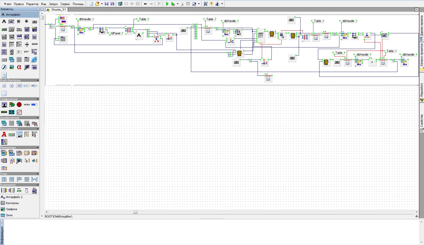The image size is (424, 245).
Task: Click the horizontal scrollbar thumb under canvas
Action: 135,212
